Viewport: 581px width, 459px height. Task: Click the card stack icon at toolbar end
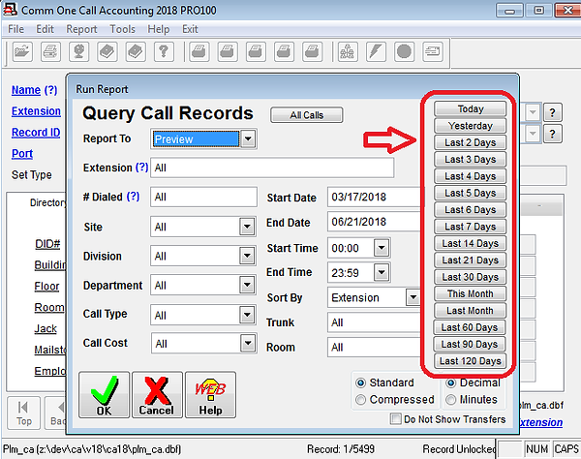433,51
